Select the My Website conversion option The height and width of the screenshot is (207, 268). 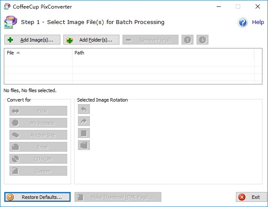(x=38, y=123)
